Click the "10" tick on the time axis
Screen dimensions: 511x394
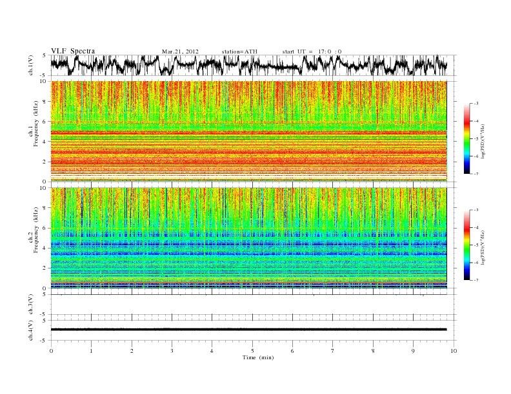pyautogui.click(x=454, y=351)
